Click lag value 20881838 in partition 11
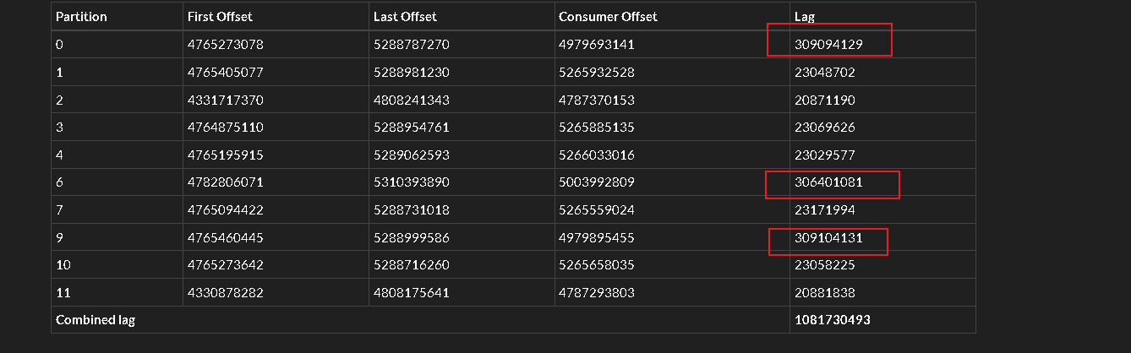This screenshot has height=353, width=1131. click(x=825, y=293)
